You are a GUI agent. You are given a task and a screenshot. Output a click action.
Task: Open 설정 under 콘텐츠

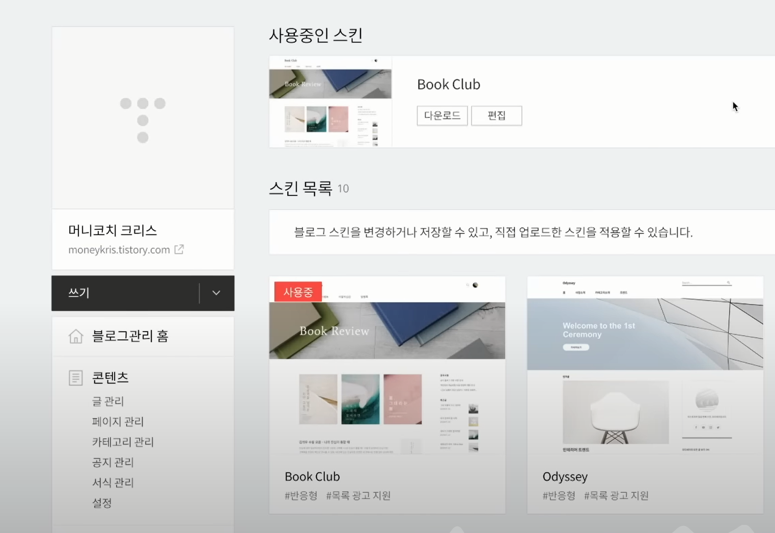101,503
